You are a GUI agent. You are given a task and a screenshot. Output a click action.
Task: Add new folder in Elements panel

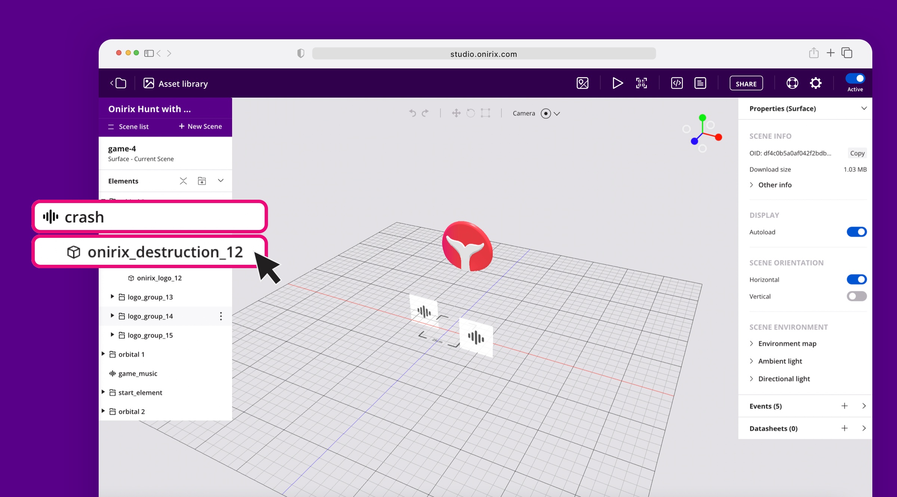coord(202,181)
